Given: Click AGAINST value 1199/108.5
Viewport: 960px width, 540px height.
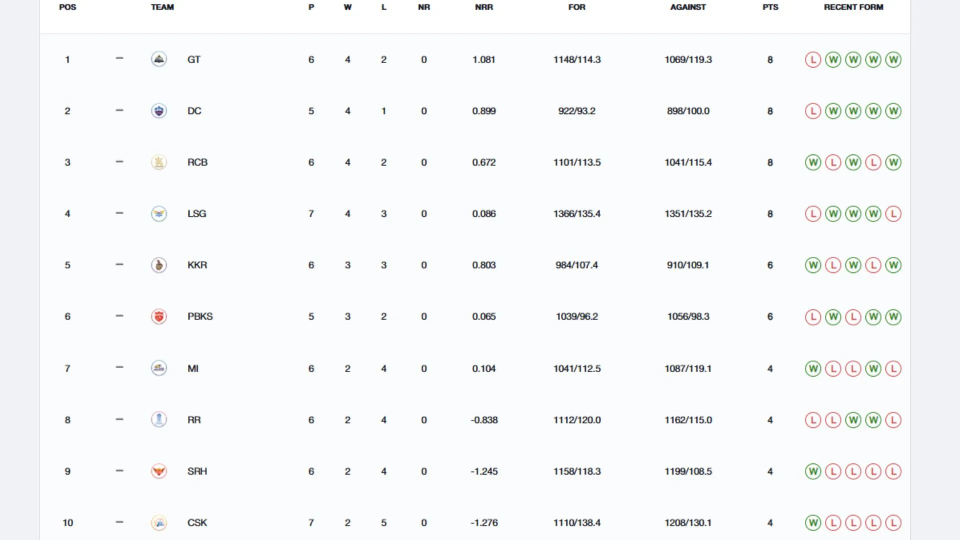Looking at the screenshot, I should click(688, 471).
